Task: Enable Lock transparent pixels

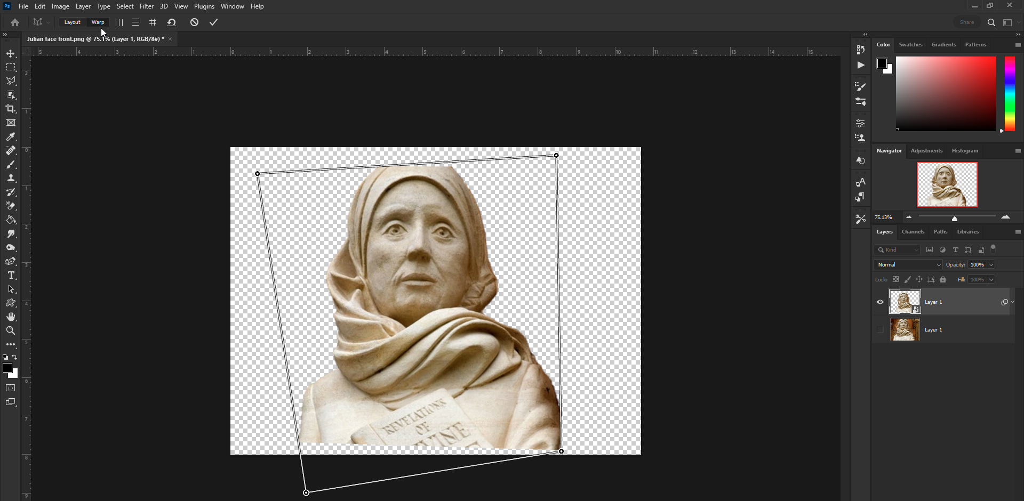Action: coord(896,279)
